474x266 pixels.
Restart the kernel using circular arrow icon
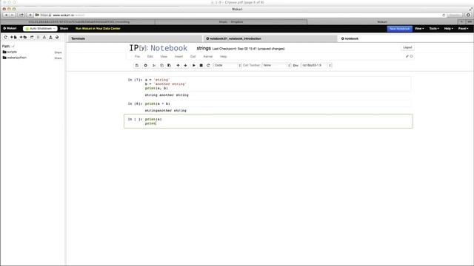(x=208, y=66)
